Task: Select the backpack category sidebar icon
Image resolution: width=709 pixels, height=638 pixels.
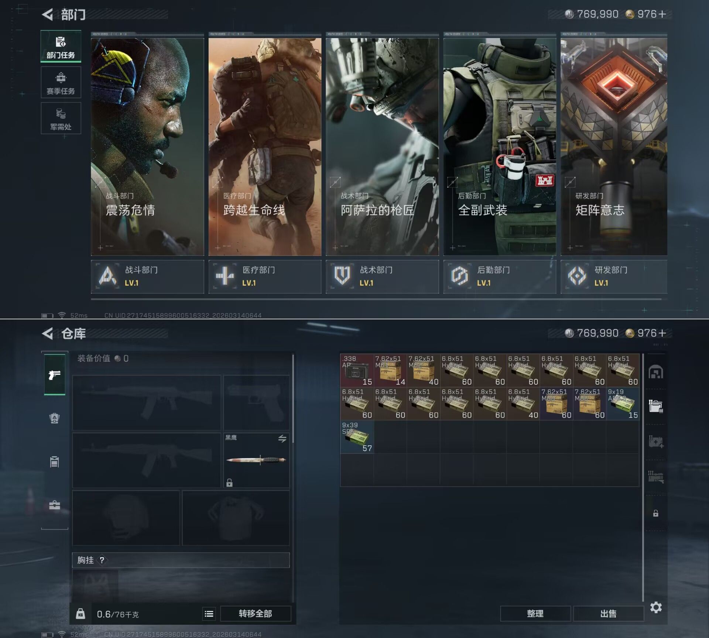Action: pyautogui.click(x=55, y=418)
